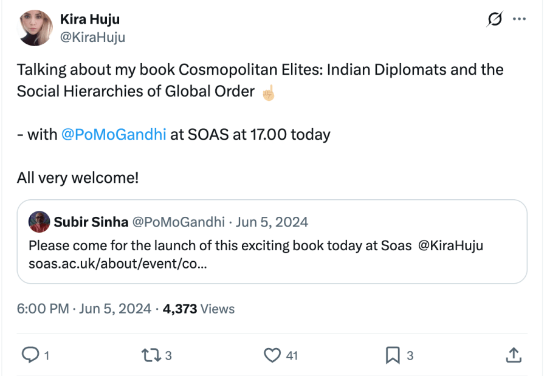Click the @KiraHuju mention in quoted tweet
The width and height of the screenshot is (547, 376).
coord(450,247)
